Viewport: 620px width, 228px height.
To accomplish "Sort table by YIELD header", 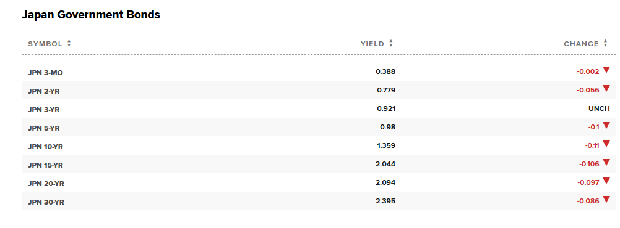I will [x=372, y=44].
